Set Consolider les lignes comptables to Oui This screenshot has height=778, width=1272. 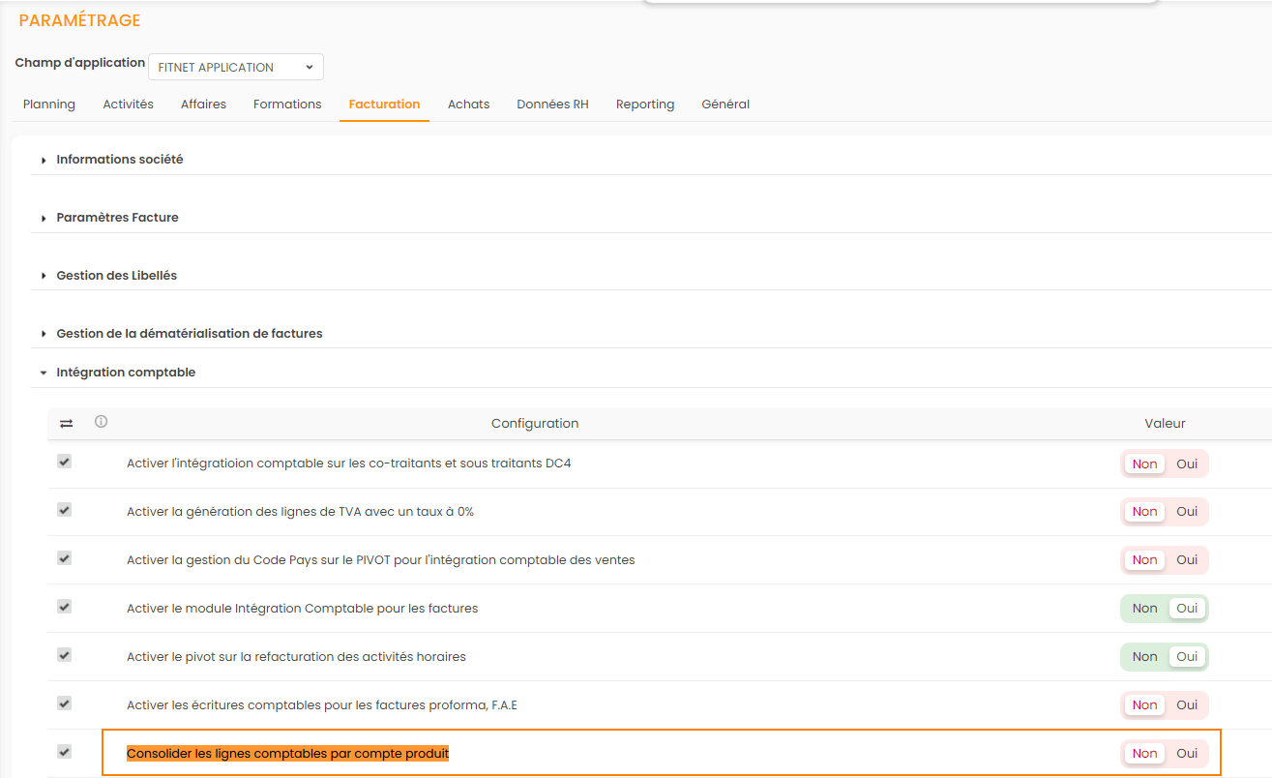coord(1187,754)
